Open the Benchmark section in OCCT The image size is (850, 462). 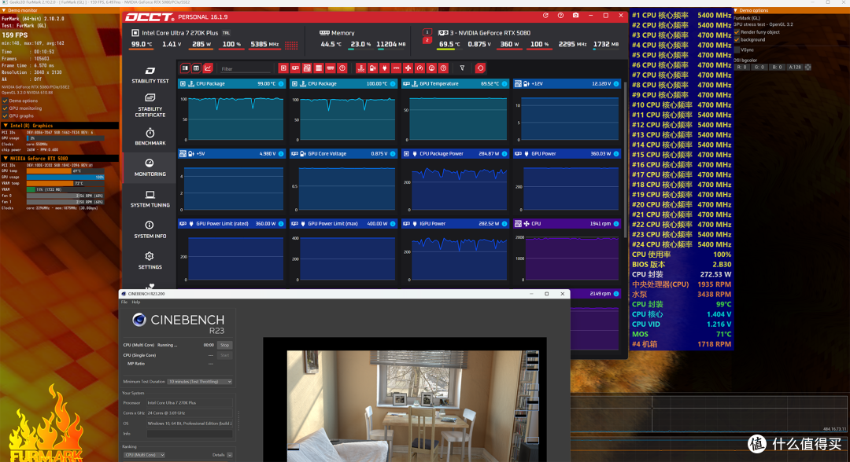pyautogui.click(x=150, y=137)
